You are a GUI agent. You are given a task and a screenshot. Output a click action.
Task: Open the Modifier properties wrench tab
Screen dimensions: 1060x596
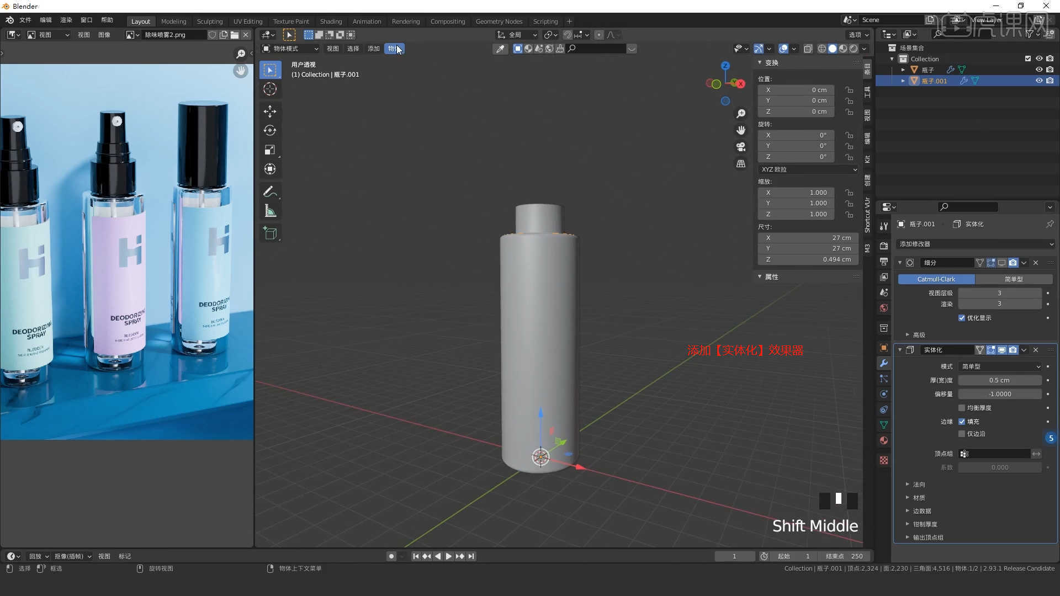[x=884, y=363]
